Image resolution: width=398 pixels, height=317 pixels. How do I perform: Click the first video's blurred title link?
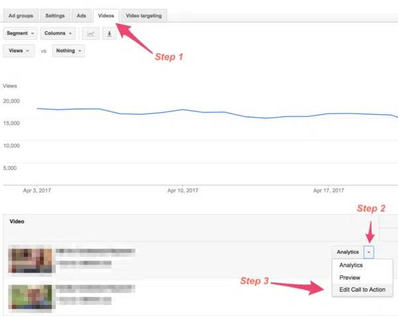point(96,252)
